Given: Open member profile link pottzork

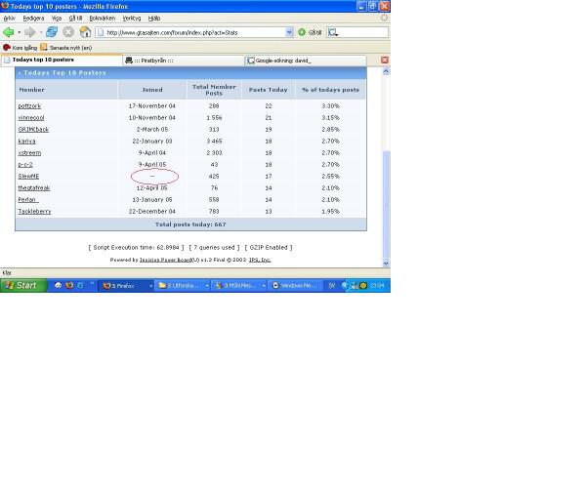Looking at the screenshot, I should point(29,105).
